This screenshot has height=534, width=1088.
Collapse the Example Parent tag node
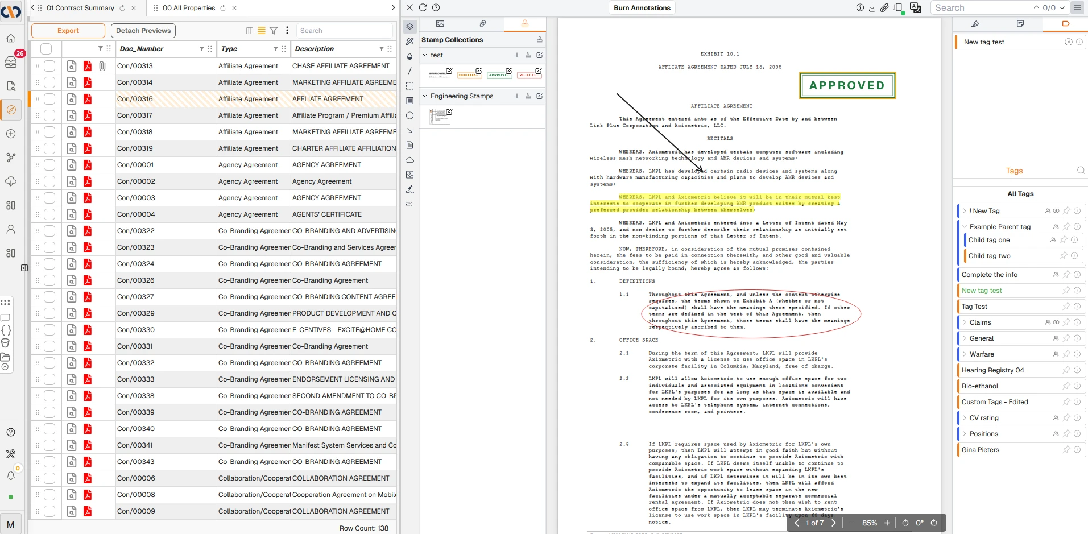pyautogui.click(x=965, y=227)
